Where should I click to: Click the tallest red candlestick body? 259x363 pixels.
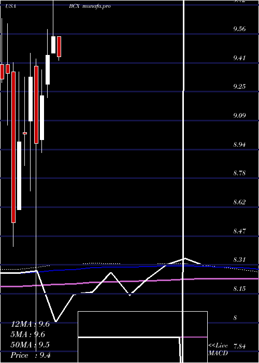[13, 147]
